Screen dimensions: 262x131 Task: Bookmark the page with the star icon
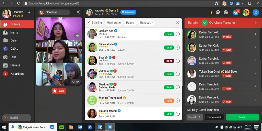216,3
